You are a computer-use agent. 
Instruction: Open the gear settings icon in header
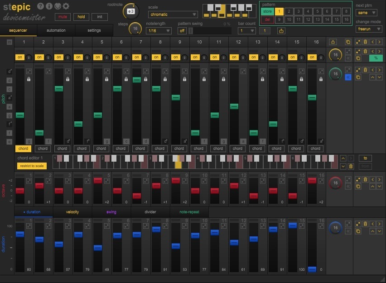[x=66, y=6]
